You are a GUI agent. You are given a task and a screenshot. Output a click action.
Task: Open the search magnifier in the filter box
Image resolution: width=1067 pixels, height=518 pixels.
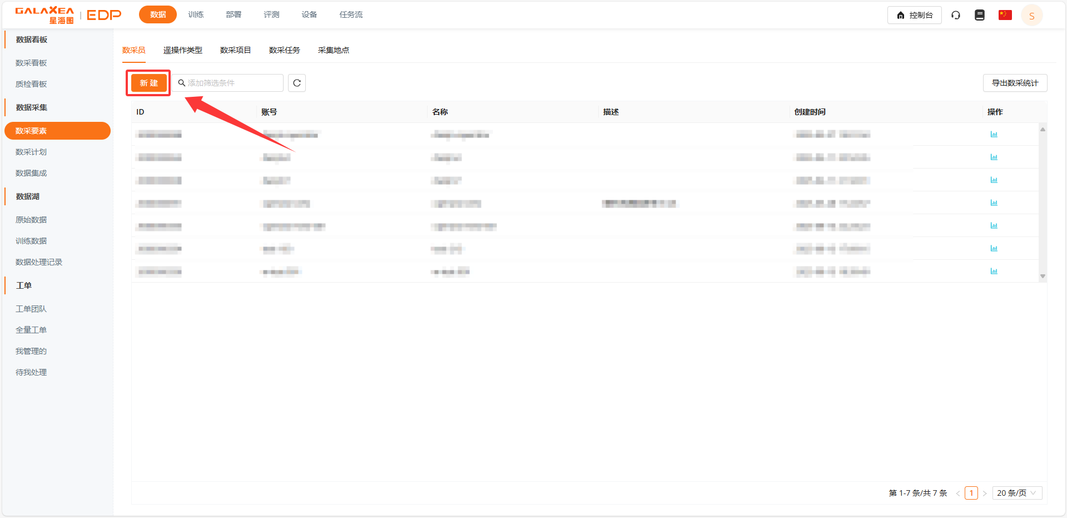181,82
